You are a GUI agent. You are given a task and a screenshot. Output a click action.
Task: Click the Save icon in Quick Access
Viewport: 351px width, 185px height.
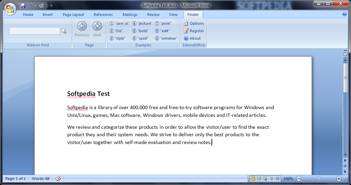(x=23, y=6)
